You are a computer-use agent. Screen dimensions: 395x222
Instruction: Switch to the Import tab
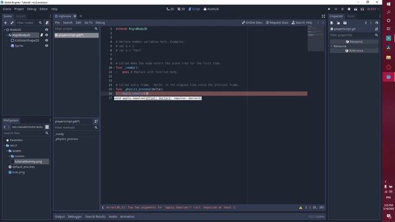20,16
